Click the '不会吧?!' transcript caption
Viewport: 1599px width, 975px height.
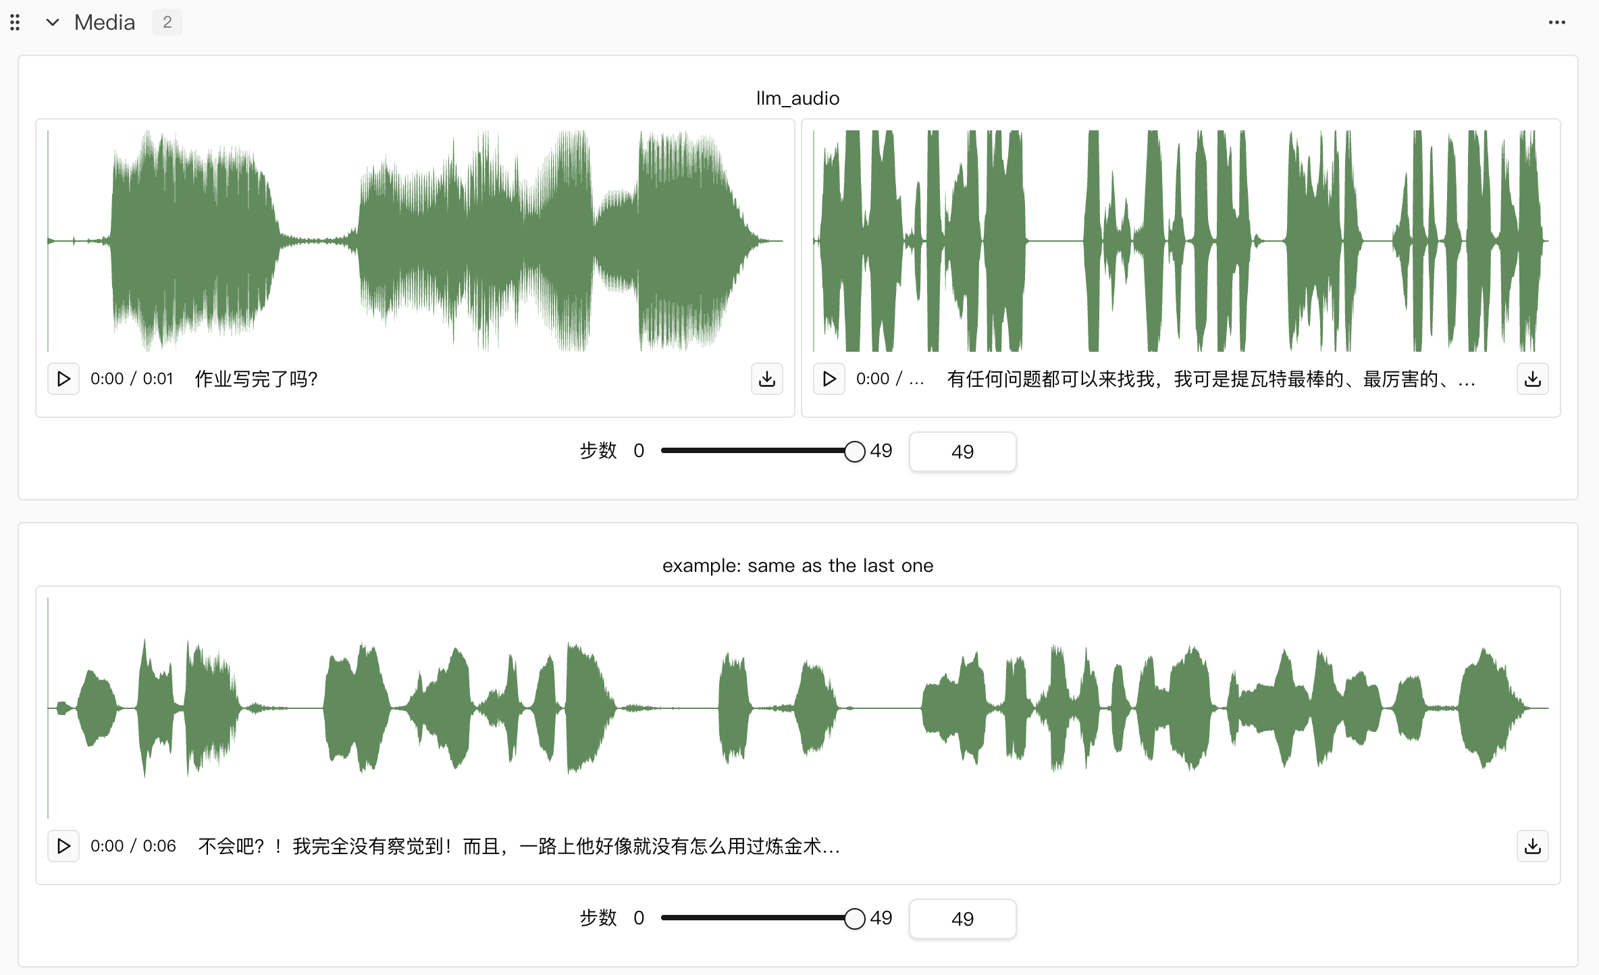[x=519, y=846]
